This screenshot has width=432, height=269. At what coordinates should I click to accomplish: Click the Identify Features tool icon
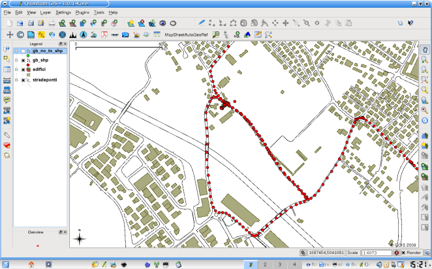[7, 49]
